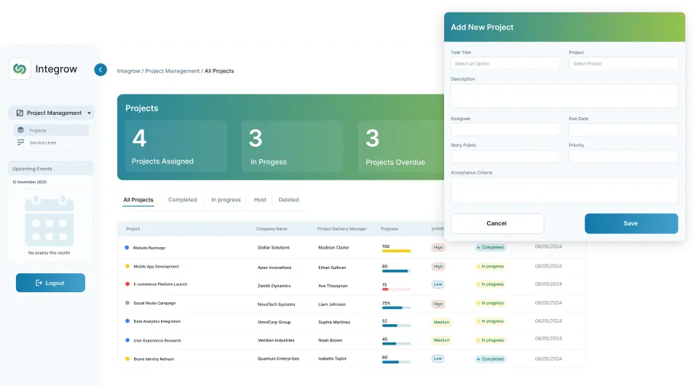
Task: Click the Project Management breadcrumb link
Action: [x=172, y=71]
